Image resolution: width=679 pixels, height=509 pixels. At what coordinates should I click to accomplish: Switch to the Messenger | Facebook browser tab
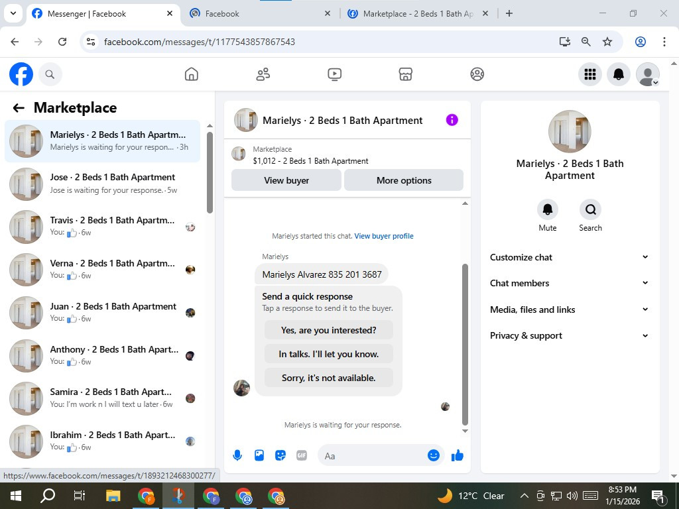(104, 13)
